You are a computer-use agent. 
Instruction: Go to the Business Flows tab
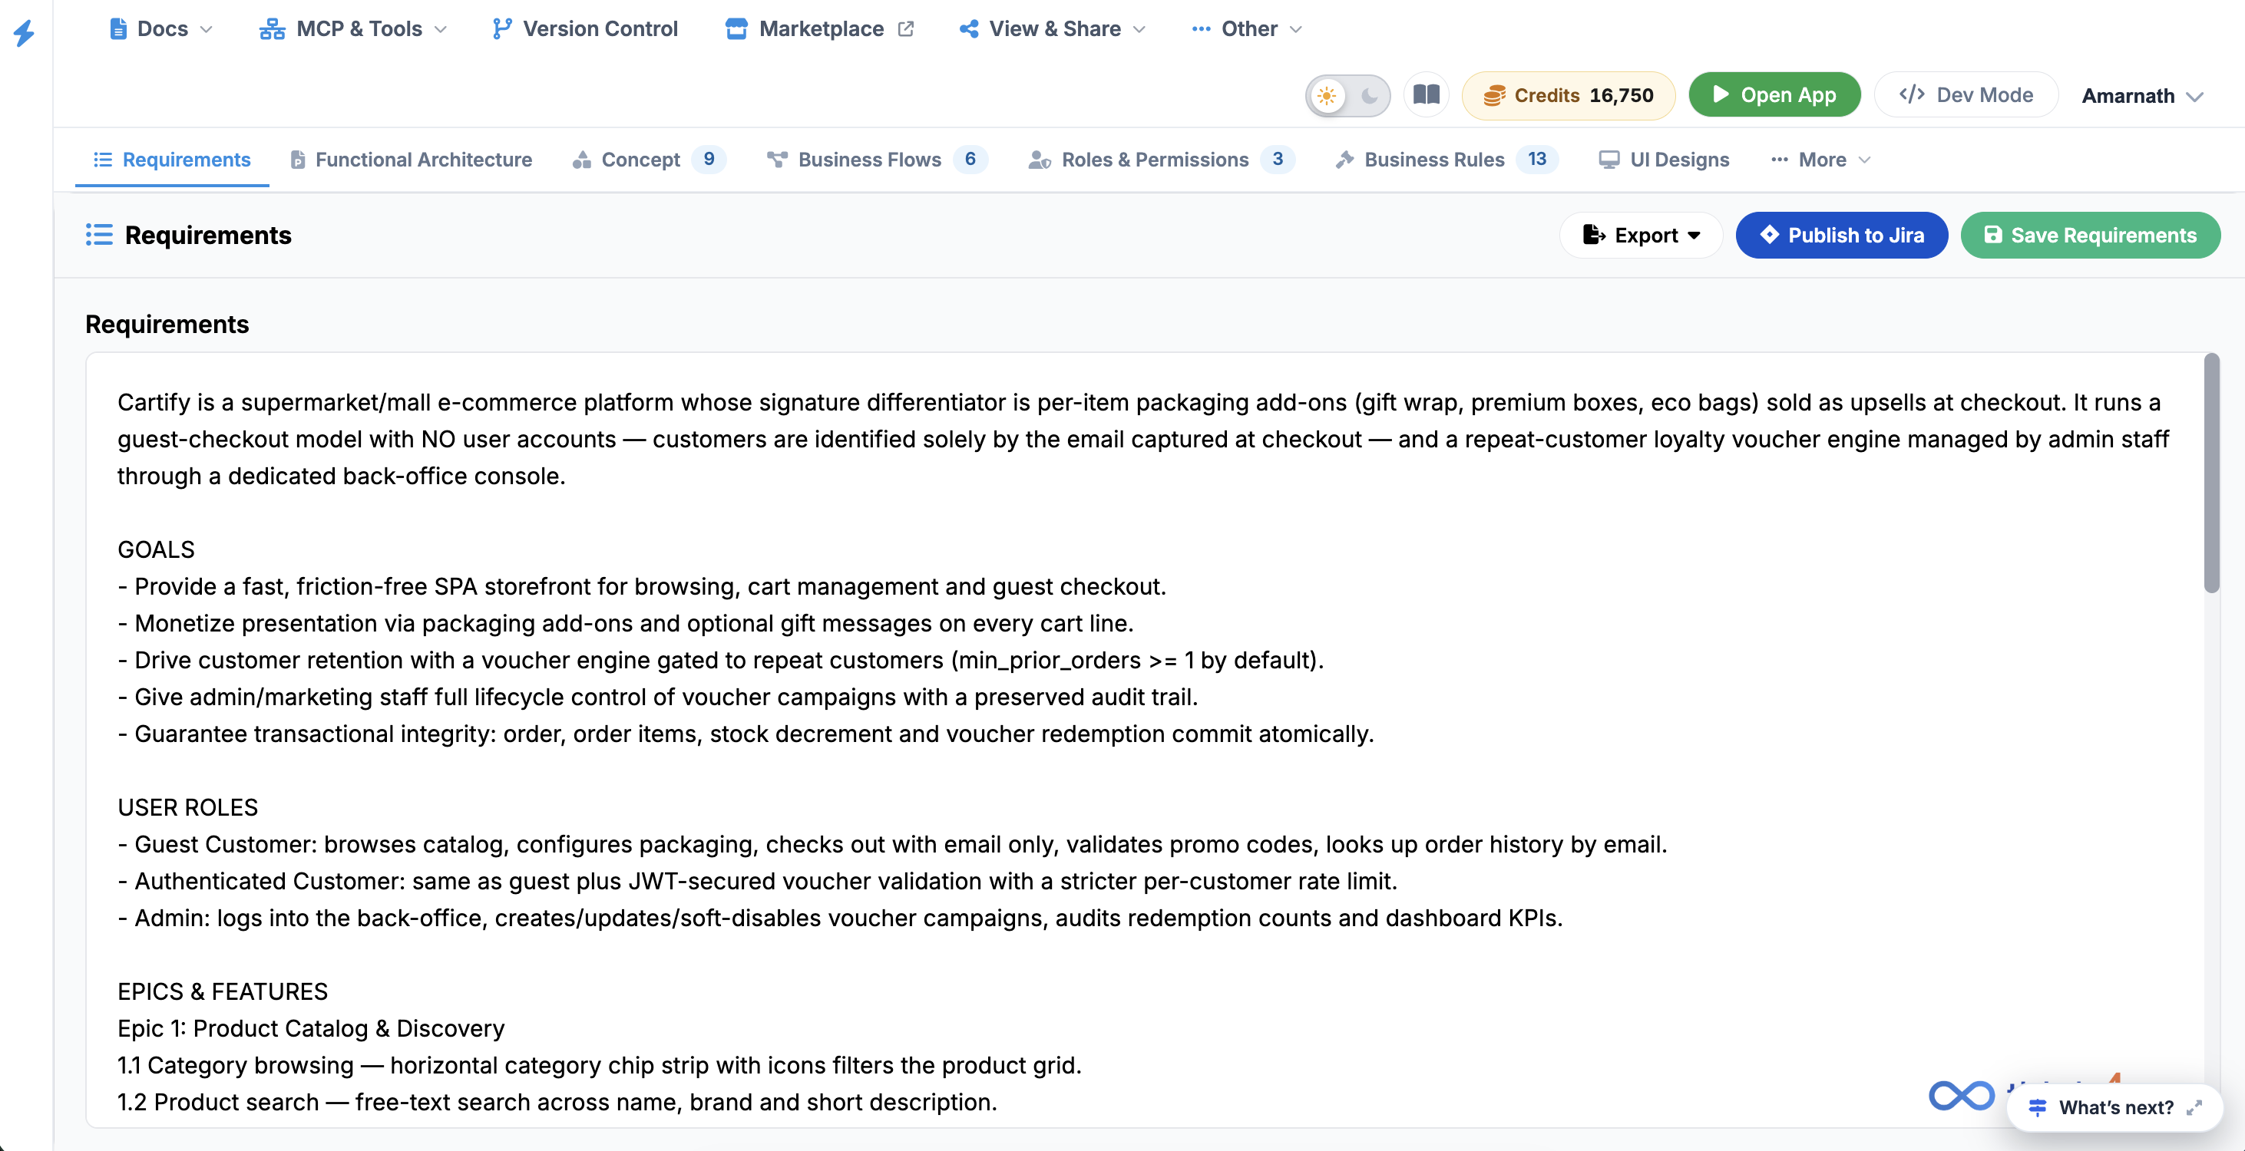[877, 160]
